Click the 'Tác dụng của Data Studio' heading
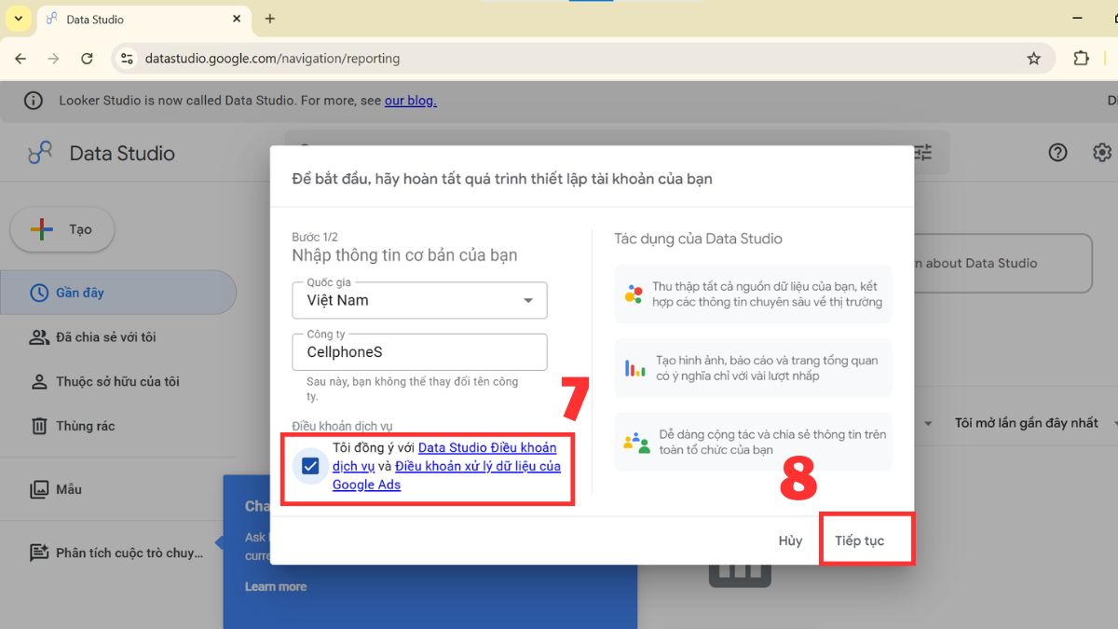 pyautogui.click(x=698, y=239)
